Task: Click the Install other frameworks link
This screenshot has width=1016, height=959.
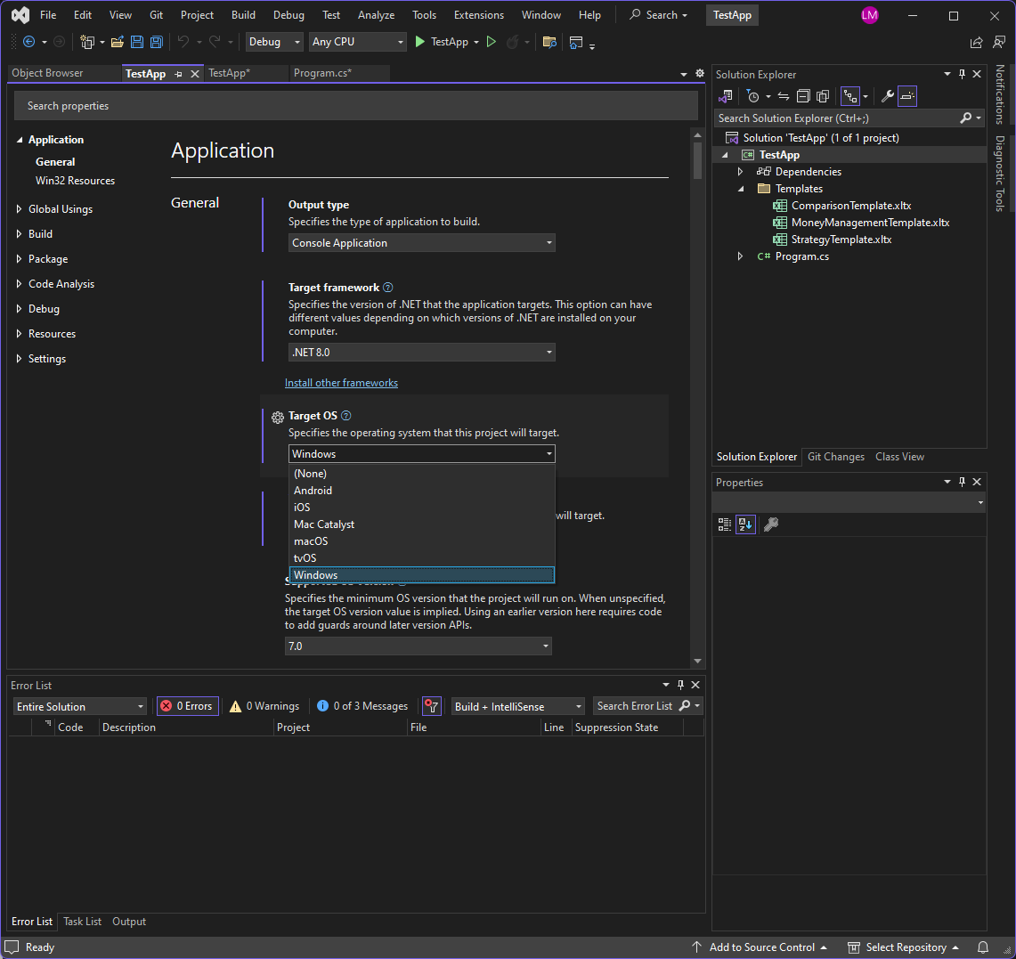Action: point(341,383)
